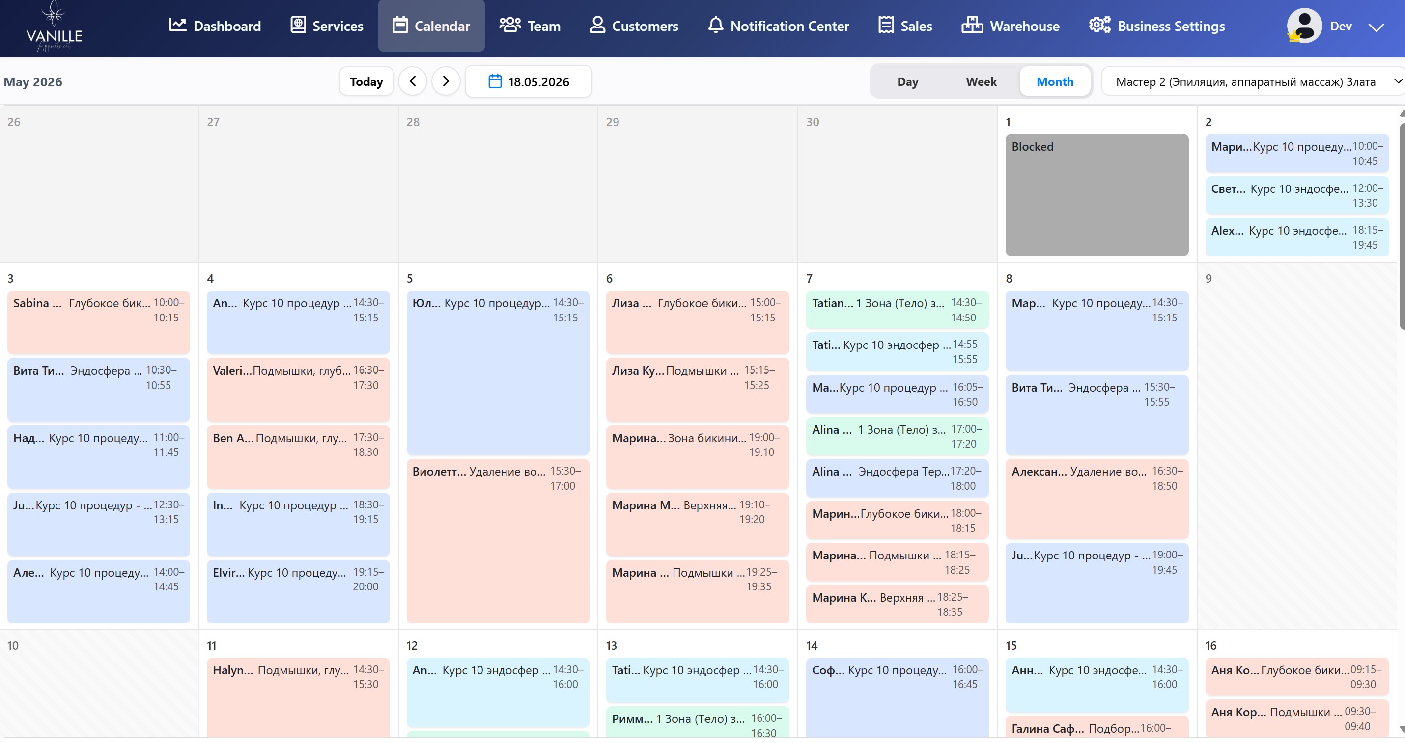This screenshot has width=1405, height=743.
Task: Click the Calendar icon in navigation
Action: click(400, 25)
